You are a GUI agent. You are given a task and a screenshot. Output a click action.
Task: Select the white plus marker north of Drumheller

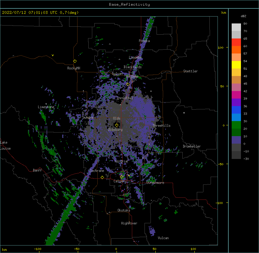[x=184, y=113]
